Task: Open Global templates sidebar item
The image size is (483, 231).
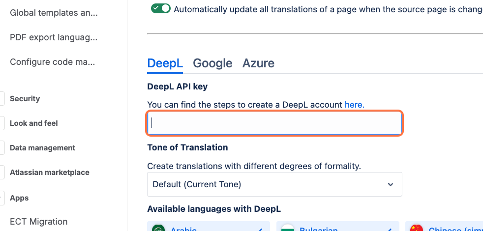Action: [54, 13]
